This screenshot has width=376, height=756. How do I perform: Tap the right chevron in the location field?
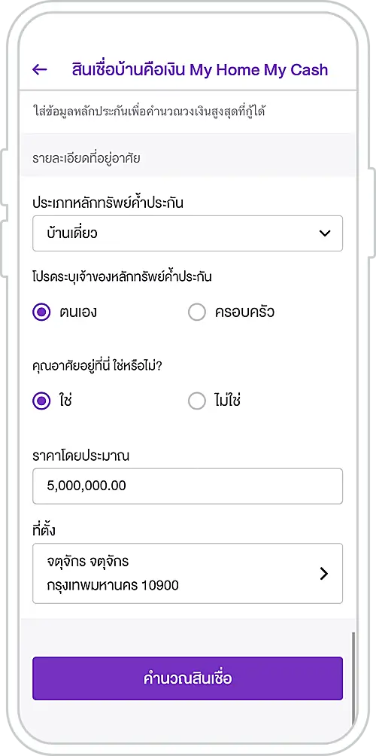[324, 573]
